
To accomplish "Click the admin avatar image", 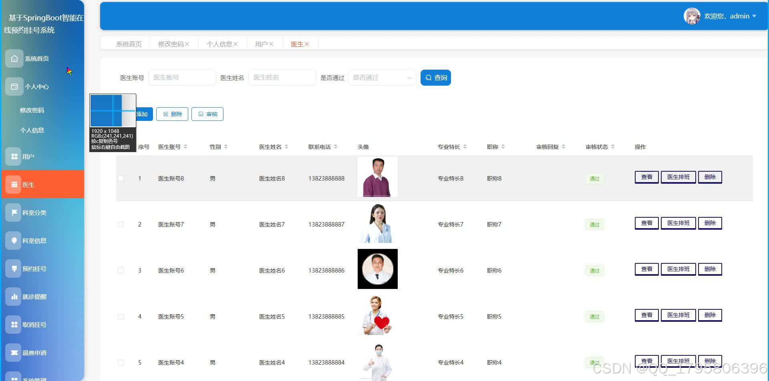I will 692,16.
